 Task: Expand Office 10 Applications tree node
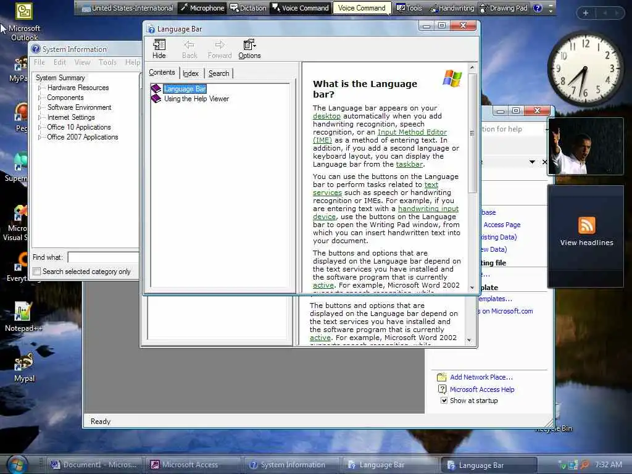coord(40,127)
